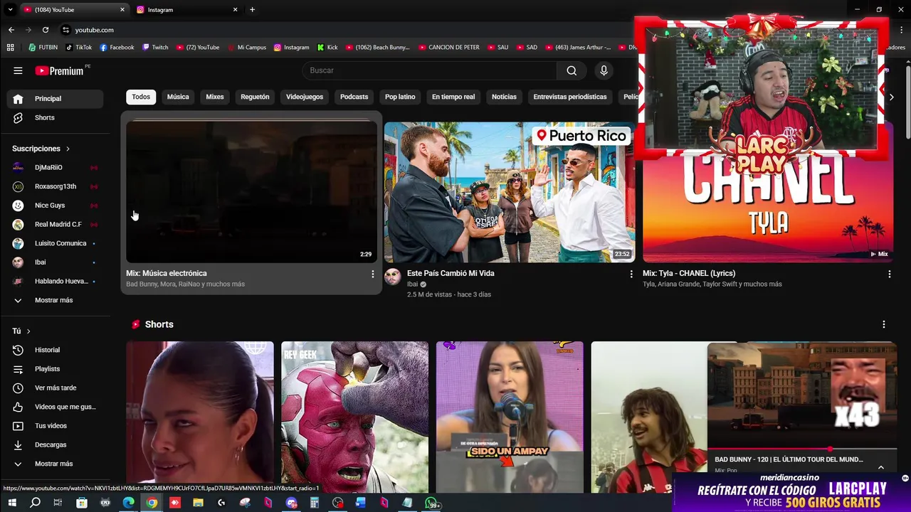This screenshot has height=512, width=911.
Task: Click into the Buscar search field
Action: click(430, 70)
